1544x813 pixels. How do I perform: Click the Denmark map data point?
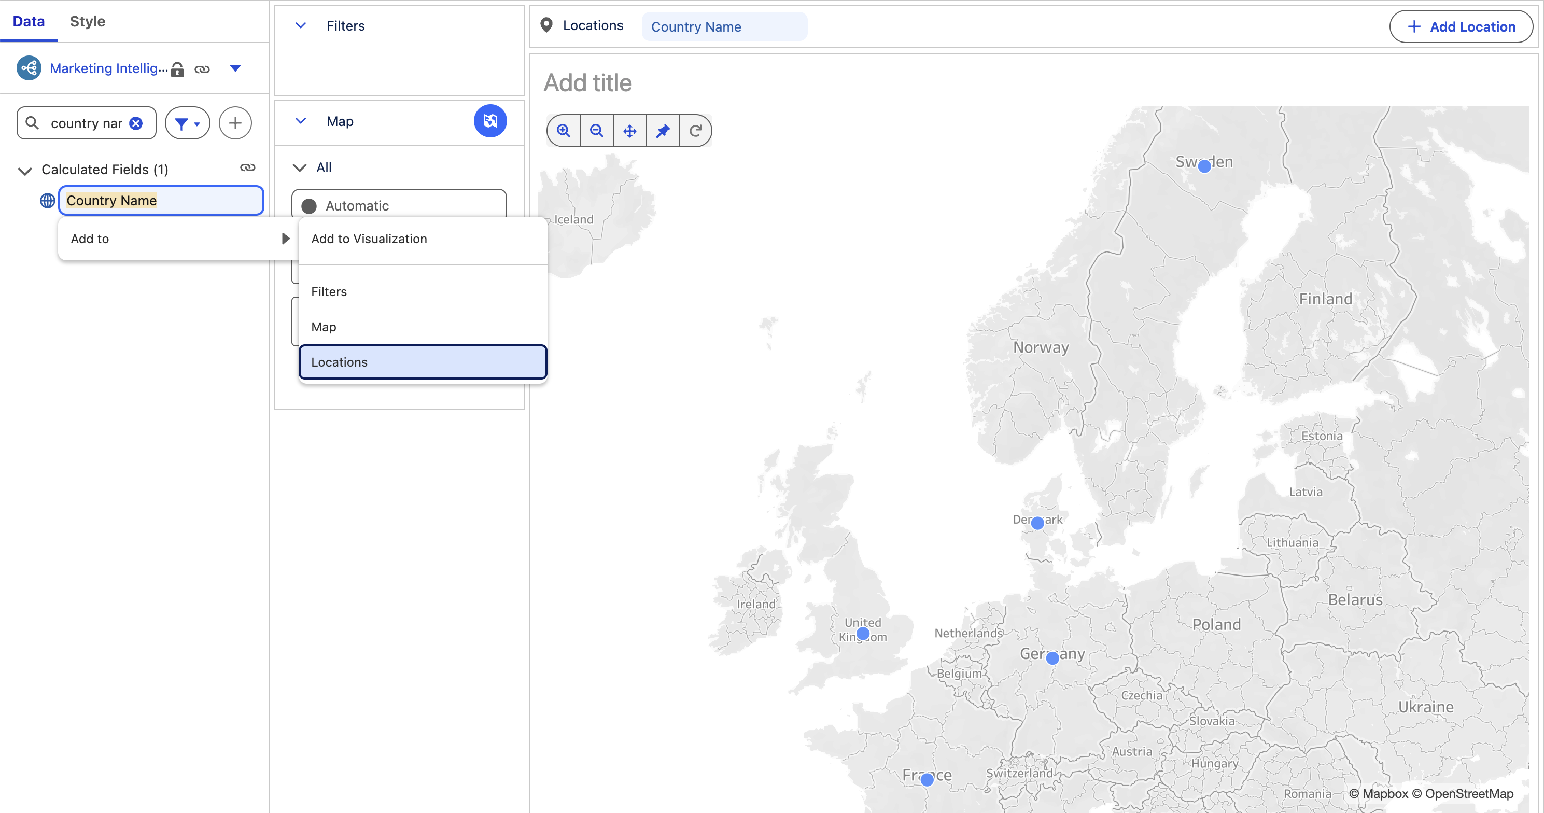(x=1037, y=523)
